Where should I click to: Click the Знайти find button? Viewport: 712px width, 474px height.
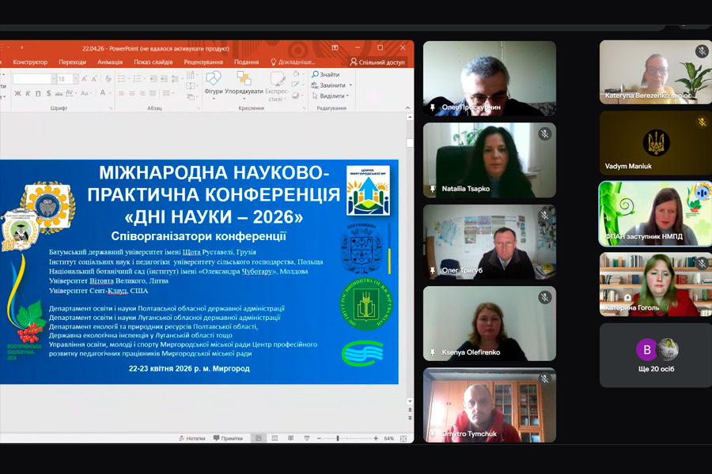pos(326,74)
